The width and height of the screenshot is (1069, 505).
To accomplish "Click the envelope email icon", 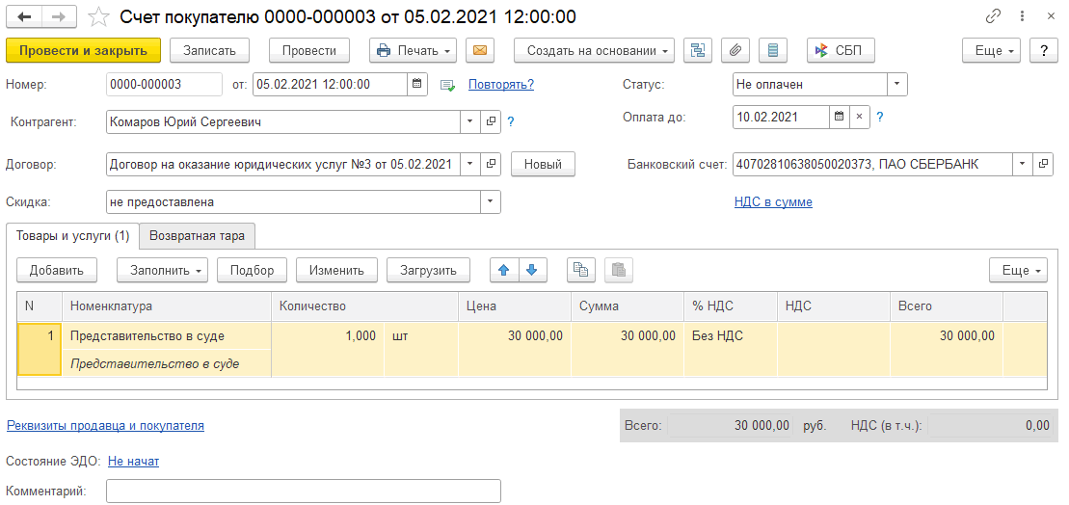I will pyautogui.click(x=479, y=51).
